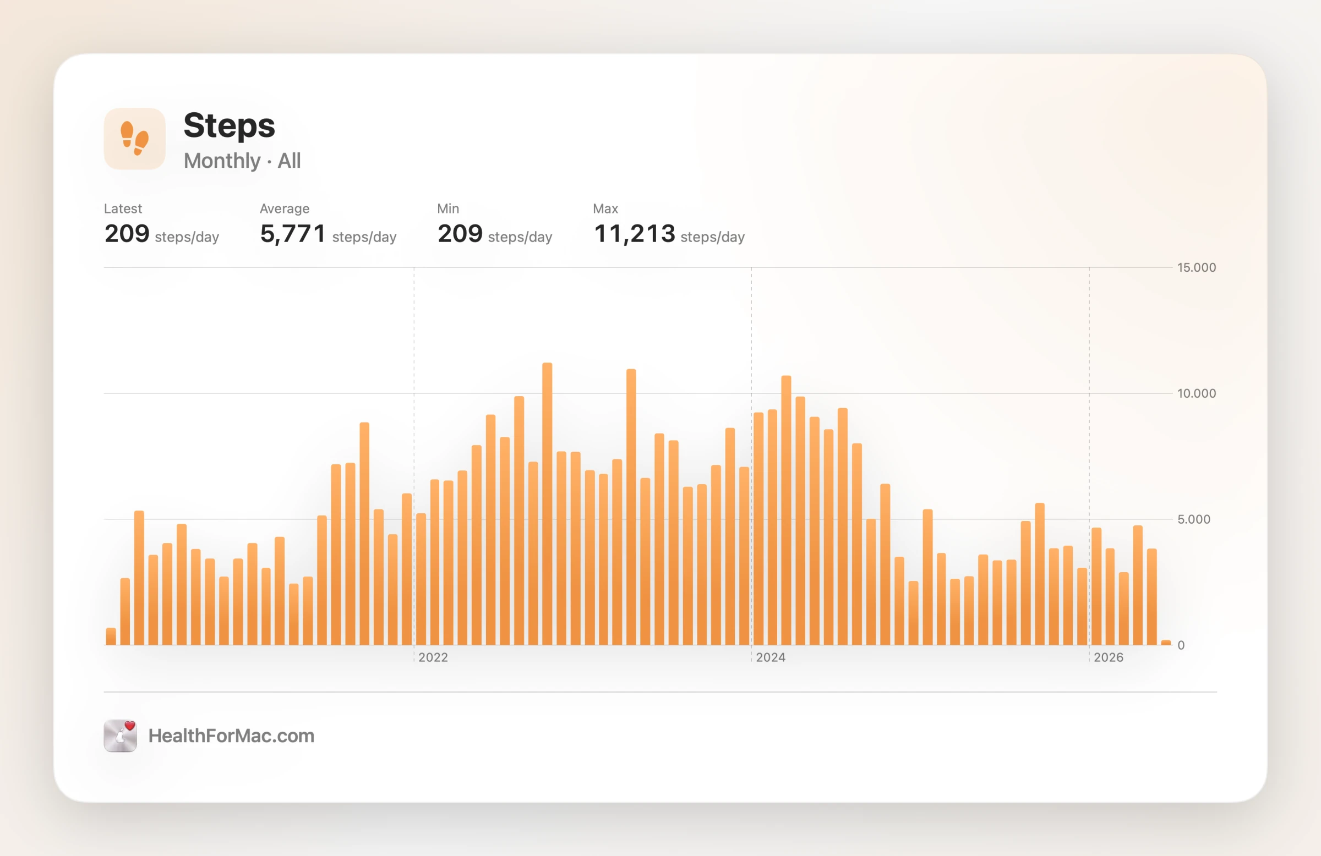This screenshot has width=1321, height=856.
Task: Click the 15.000 y-axis label
Action: click(1197, 267)
